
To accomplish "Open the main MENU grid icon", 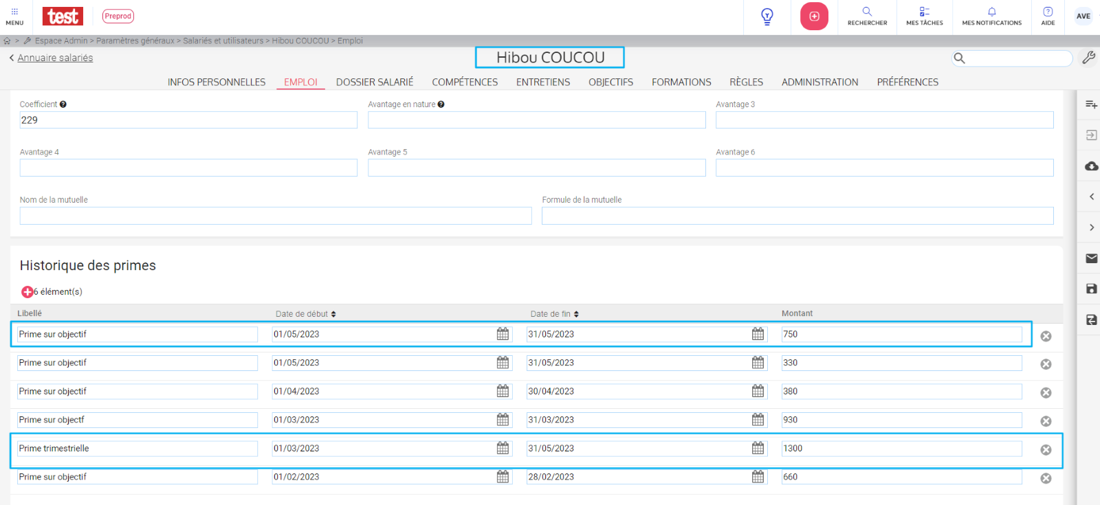I will (x=14, y=16).
